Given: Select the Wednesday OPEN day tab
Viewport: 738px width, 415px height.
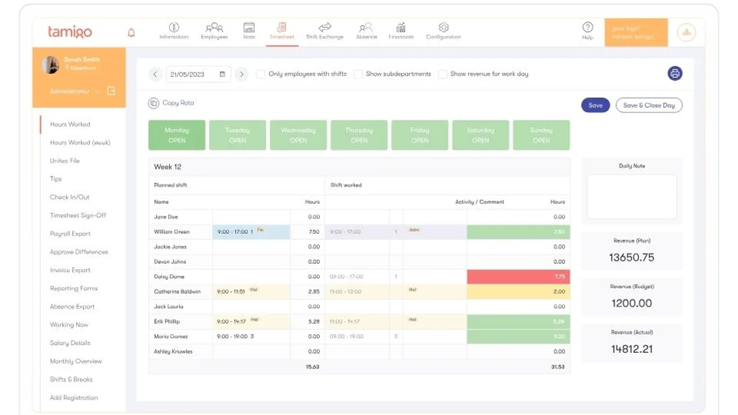Looking at the screenshot, I should (298, 135).
